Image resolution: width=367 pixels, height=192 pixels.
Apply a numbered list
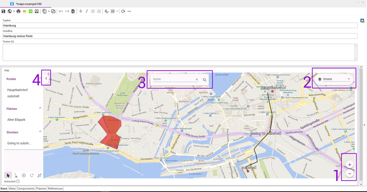pyautogui.click(x=99, y=11)
